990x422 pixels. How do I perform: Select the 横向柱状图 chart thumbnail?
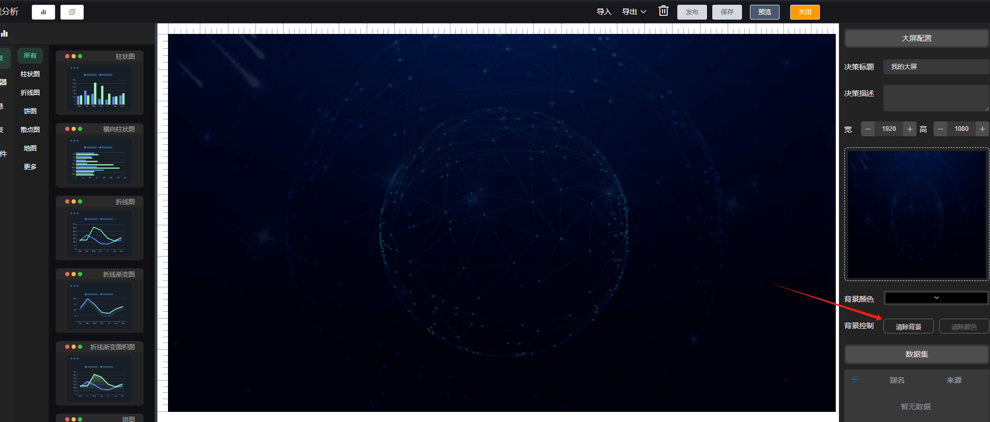point(100,157)
